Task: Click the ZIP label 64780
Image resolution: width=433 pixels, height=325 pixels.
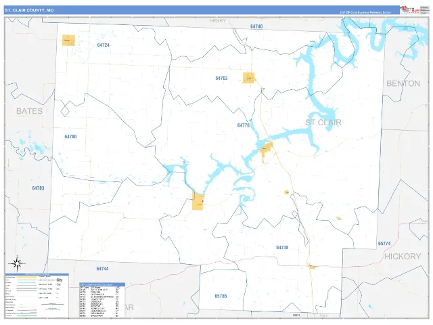Action: pyautogui.click(x=70, y=137)
